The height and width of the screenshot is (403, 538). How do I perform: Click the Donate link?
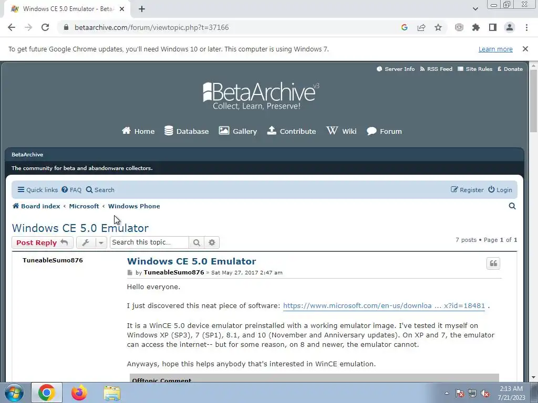tap(510, 69)
